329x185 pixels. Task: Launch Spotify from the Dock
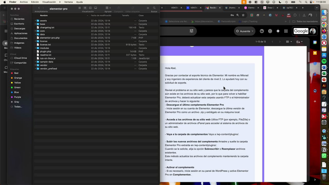point(324,61)
